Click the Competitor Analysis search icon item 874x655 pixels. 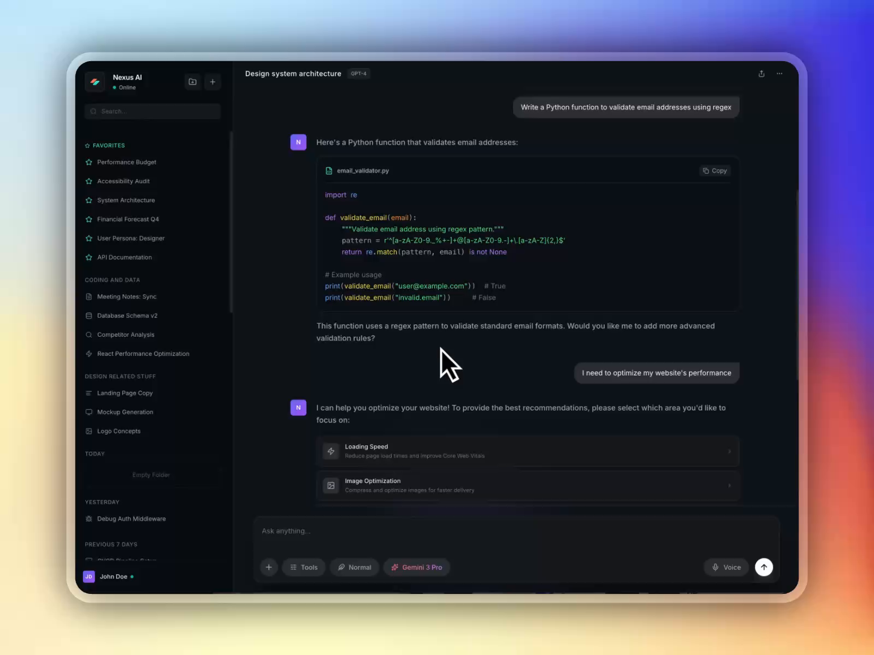(x=89, y=335)
